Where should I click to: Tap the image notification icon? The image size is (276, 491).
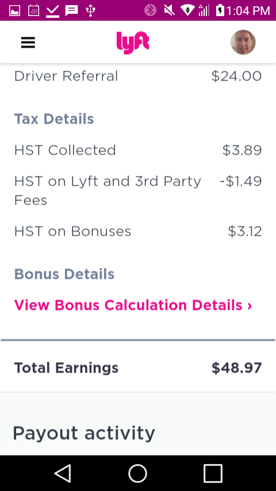[x=15, y=11]
